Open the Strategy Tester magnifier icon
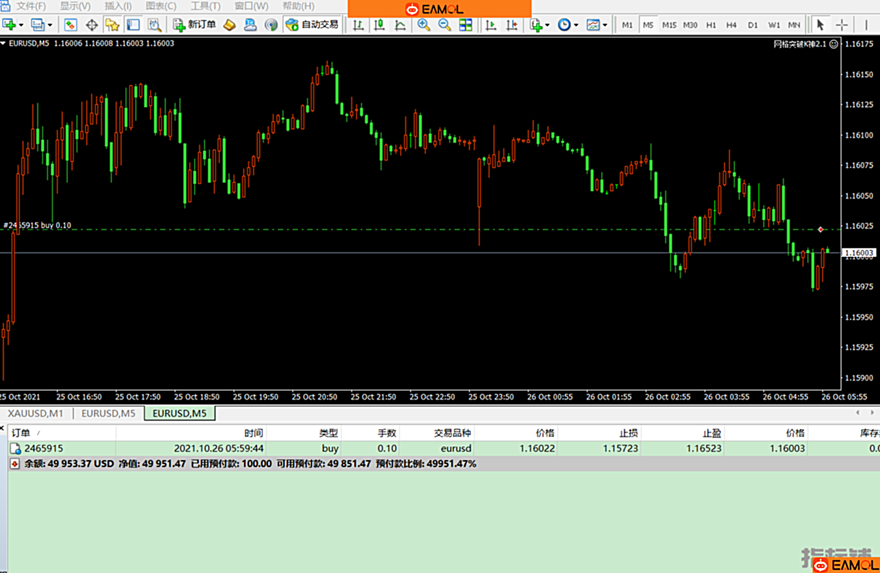 155,25
